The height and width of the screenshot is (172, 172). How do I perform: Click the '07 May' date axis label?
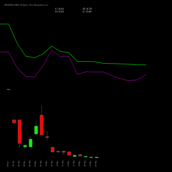(x=35, y=163)
